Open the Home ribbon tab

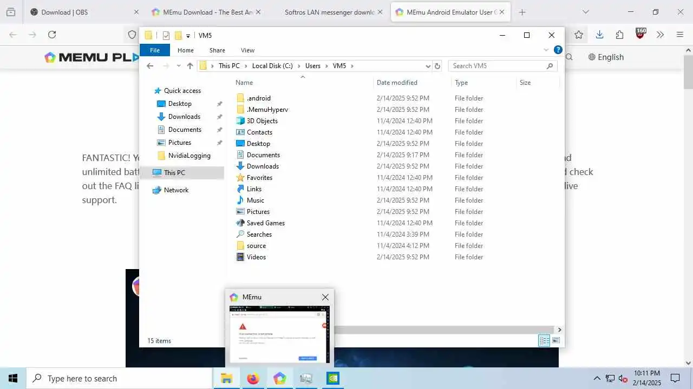(186, 50)
